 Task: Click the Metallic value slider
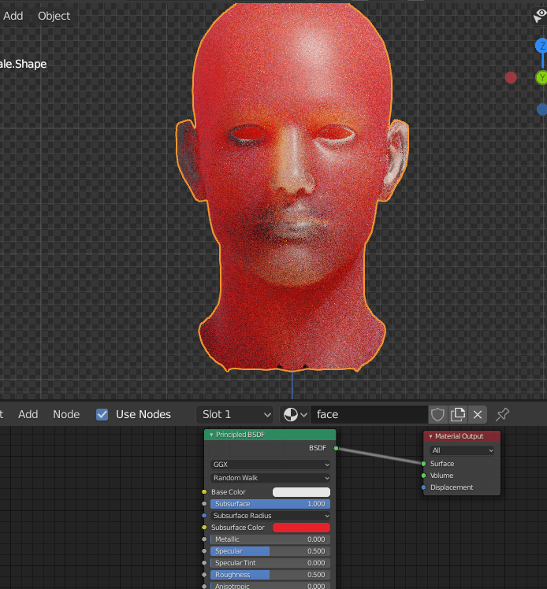pos(270,539)
